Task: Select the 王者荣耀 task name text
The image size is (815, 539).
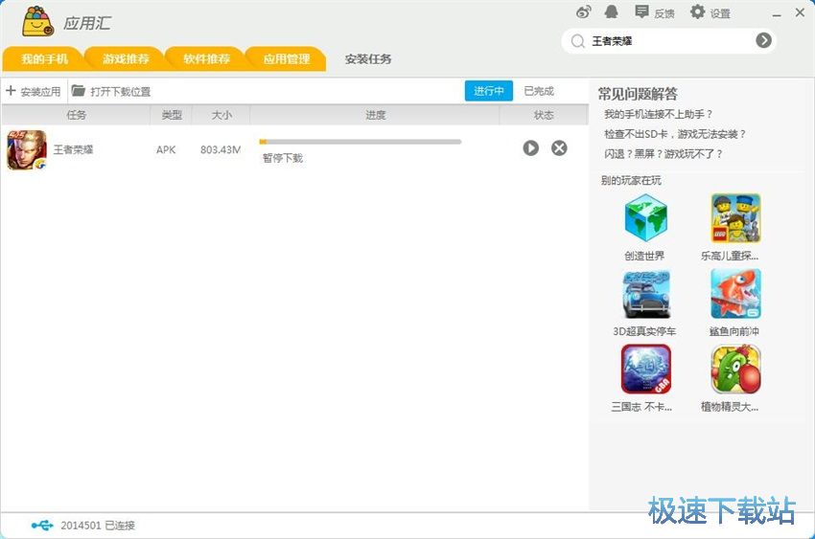Action: point(73,150)
